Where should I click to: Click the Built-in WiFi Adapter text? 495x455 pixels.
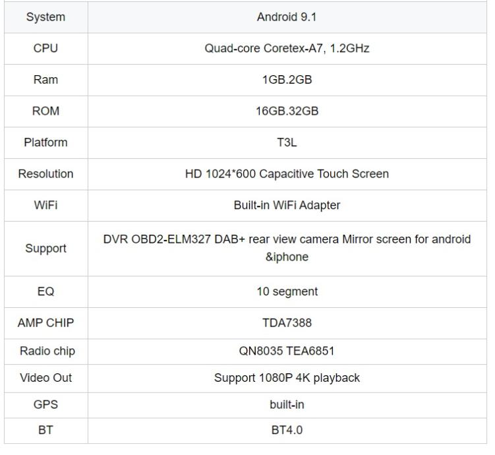tap(287, 205)
